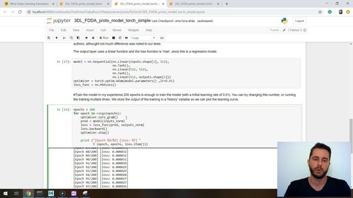Switch to the What Deep Learning framework tab

(29, 4)
